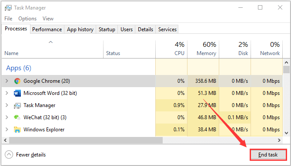This screenshot has height=166, width=291.
Task: Open the Options menu
Action: 27,19
